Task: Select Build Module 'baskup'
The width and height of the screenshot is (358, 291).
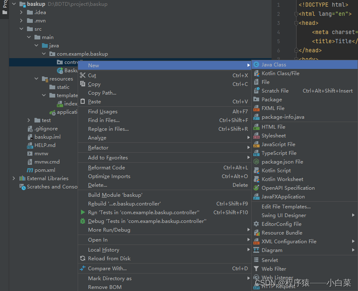Action: 164,195
